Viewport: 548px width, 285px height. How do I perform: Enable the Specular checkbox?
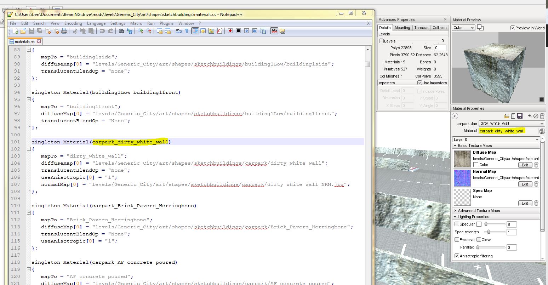457,224
